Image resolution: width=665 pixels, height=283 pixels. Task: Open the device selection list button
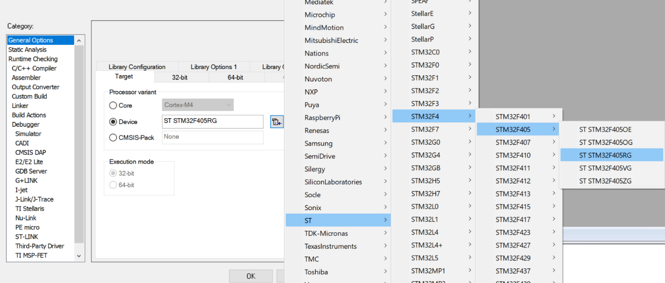[277, 121]
